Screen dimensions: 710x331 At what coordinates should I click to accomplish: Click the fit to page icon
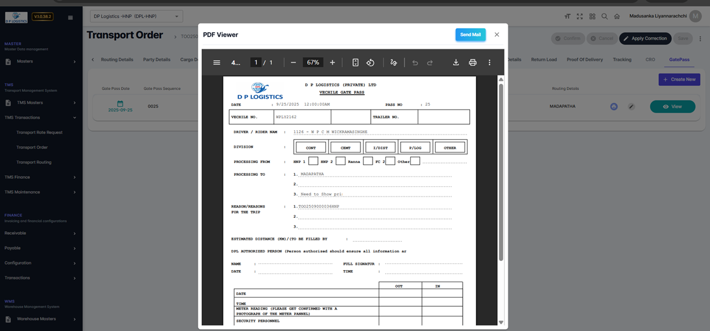(356, 63)
